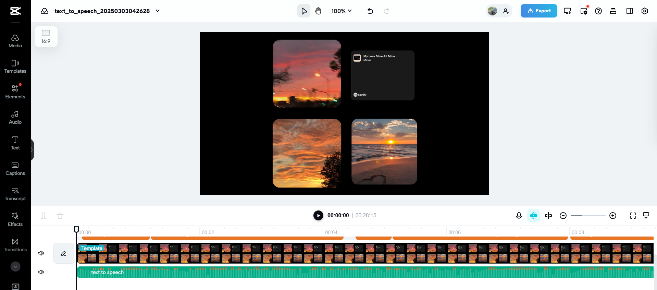
Task: Open the project name dropdown arrow
Action: tap(158, 11)
